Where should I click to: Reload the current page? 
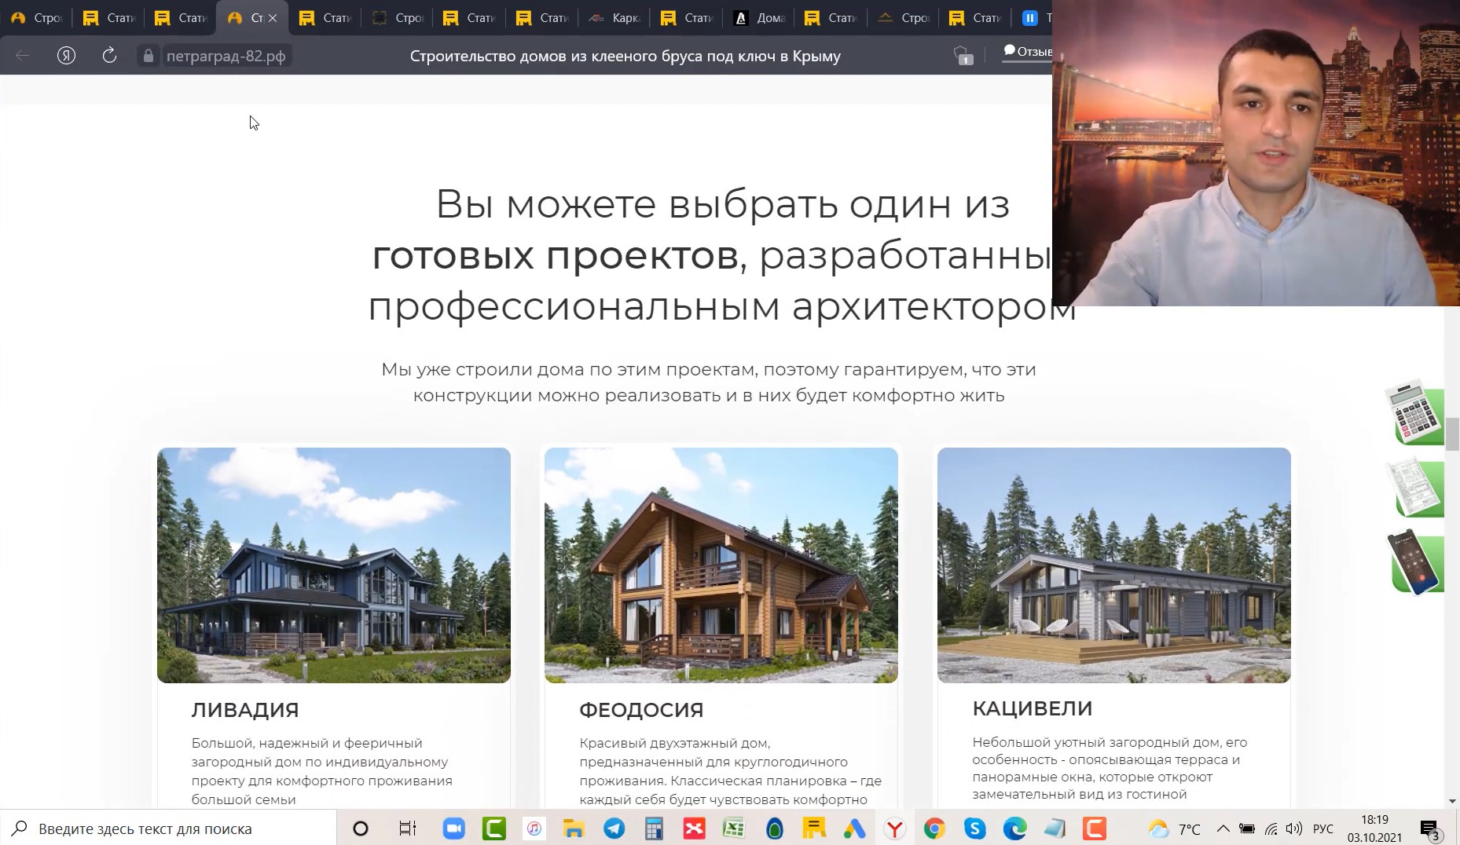coord(109,56)
